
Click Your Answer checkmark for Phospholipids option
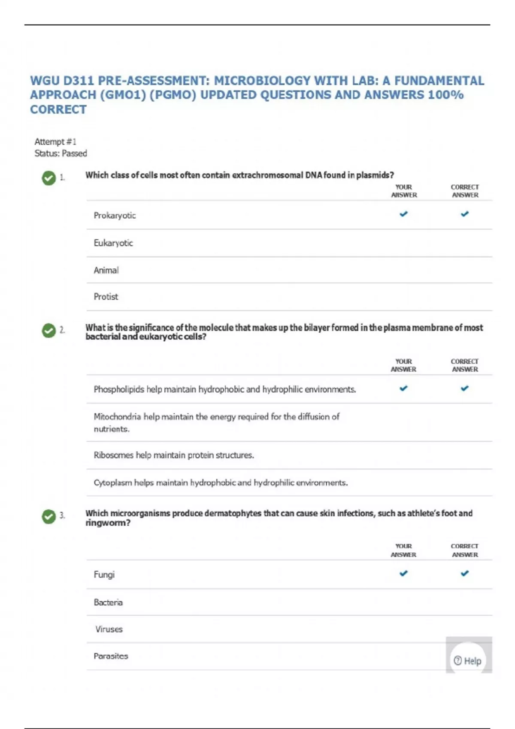(403, 389)
